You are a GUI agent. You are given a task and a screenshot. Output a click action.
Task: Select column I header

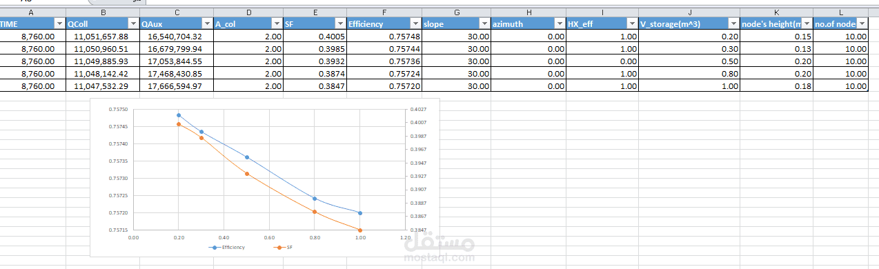602,12
